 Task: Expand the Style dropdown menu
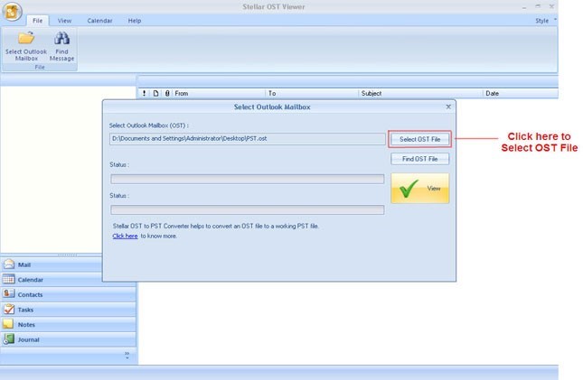[x=546, y=21]
